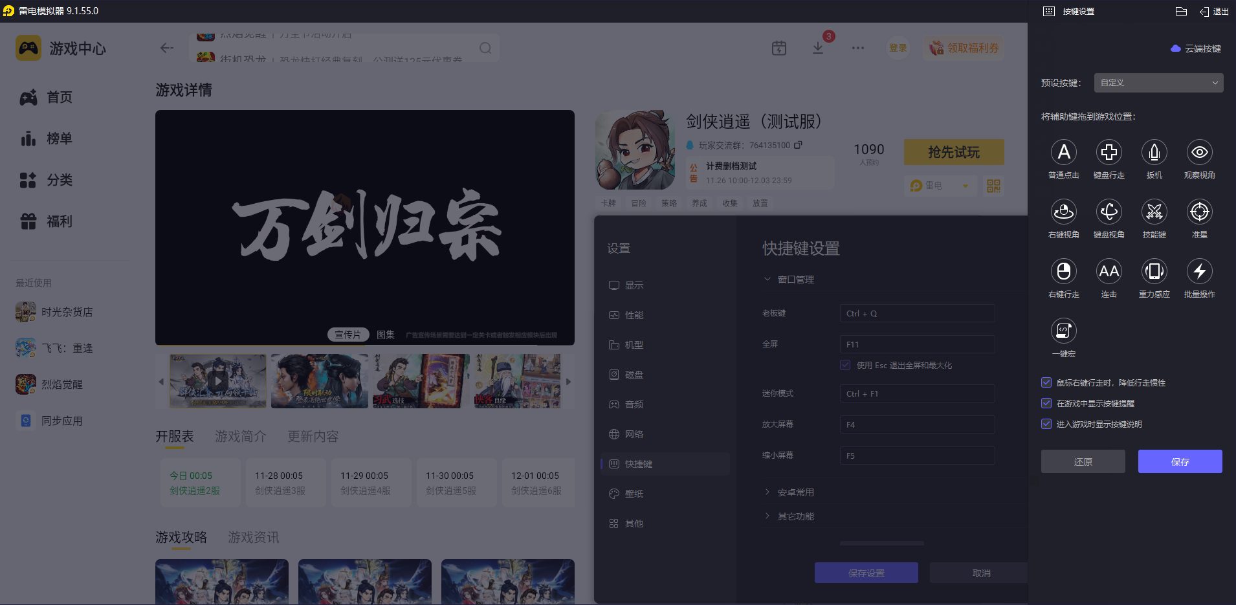The height and width of the screenshot is (605, 1236).
Task: Click the 老板键 Ctrl+Q input field
Action: 916,313
